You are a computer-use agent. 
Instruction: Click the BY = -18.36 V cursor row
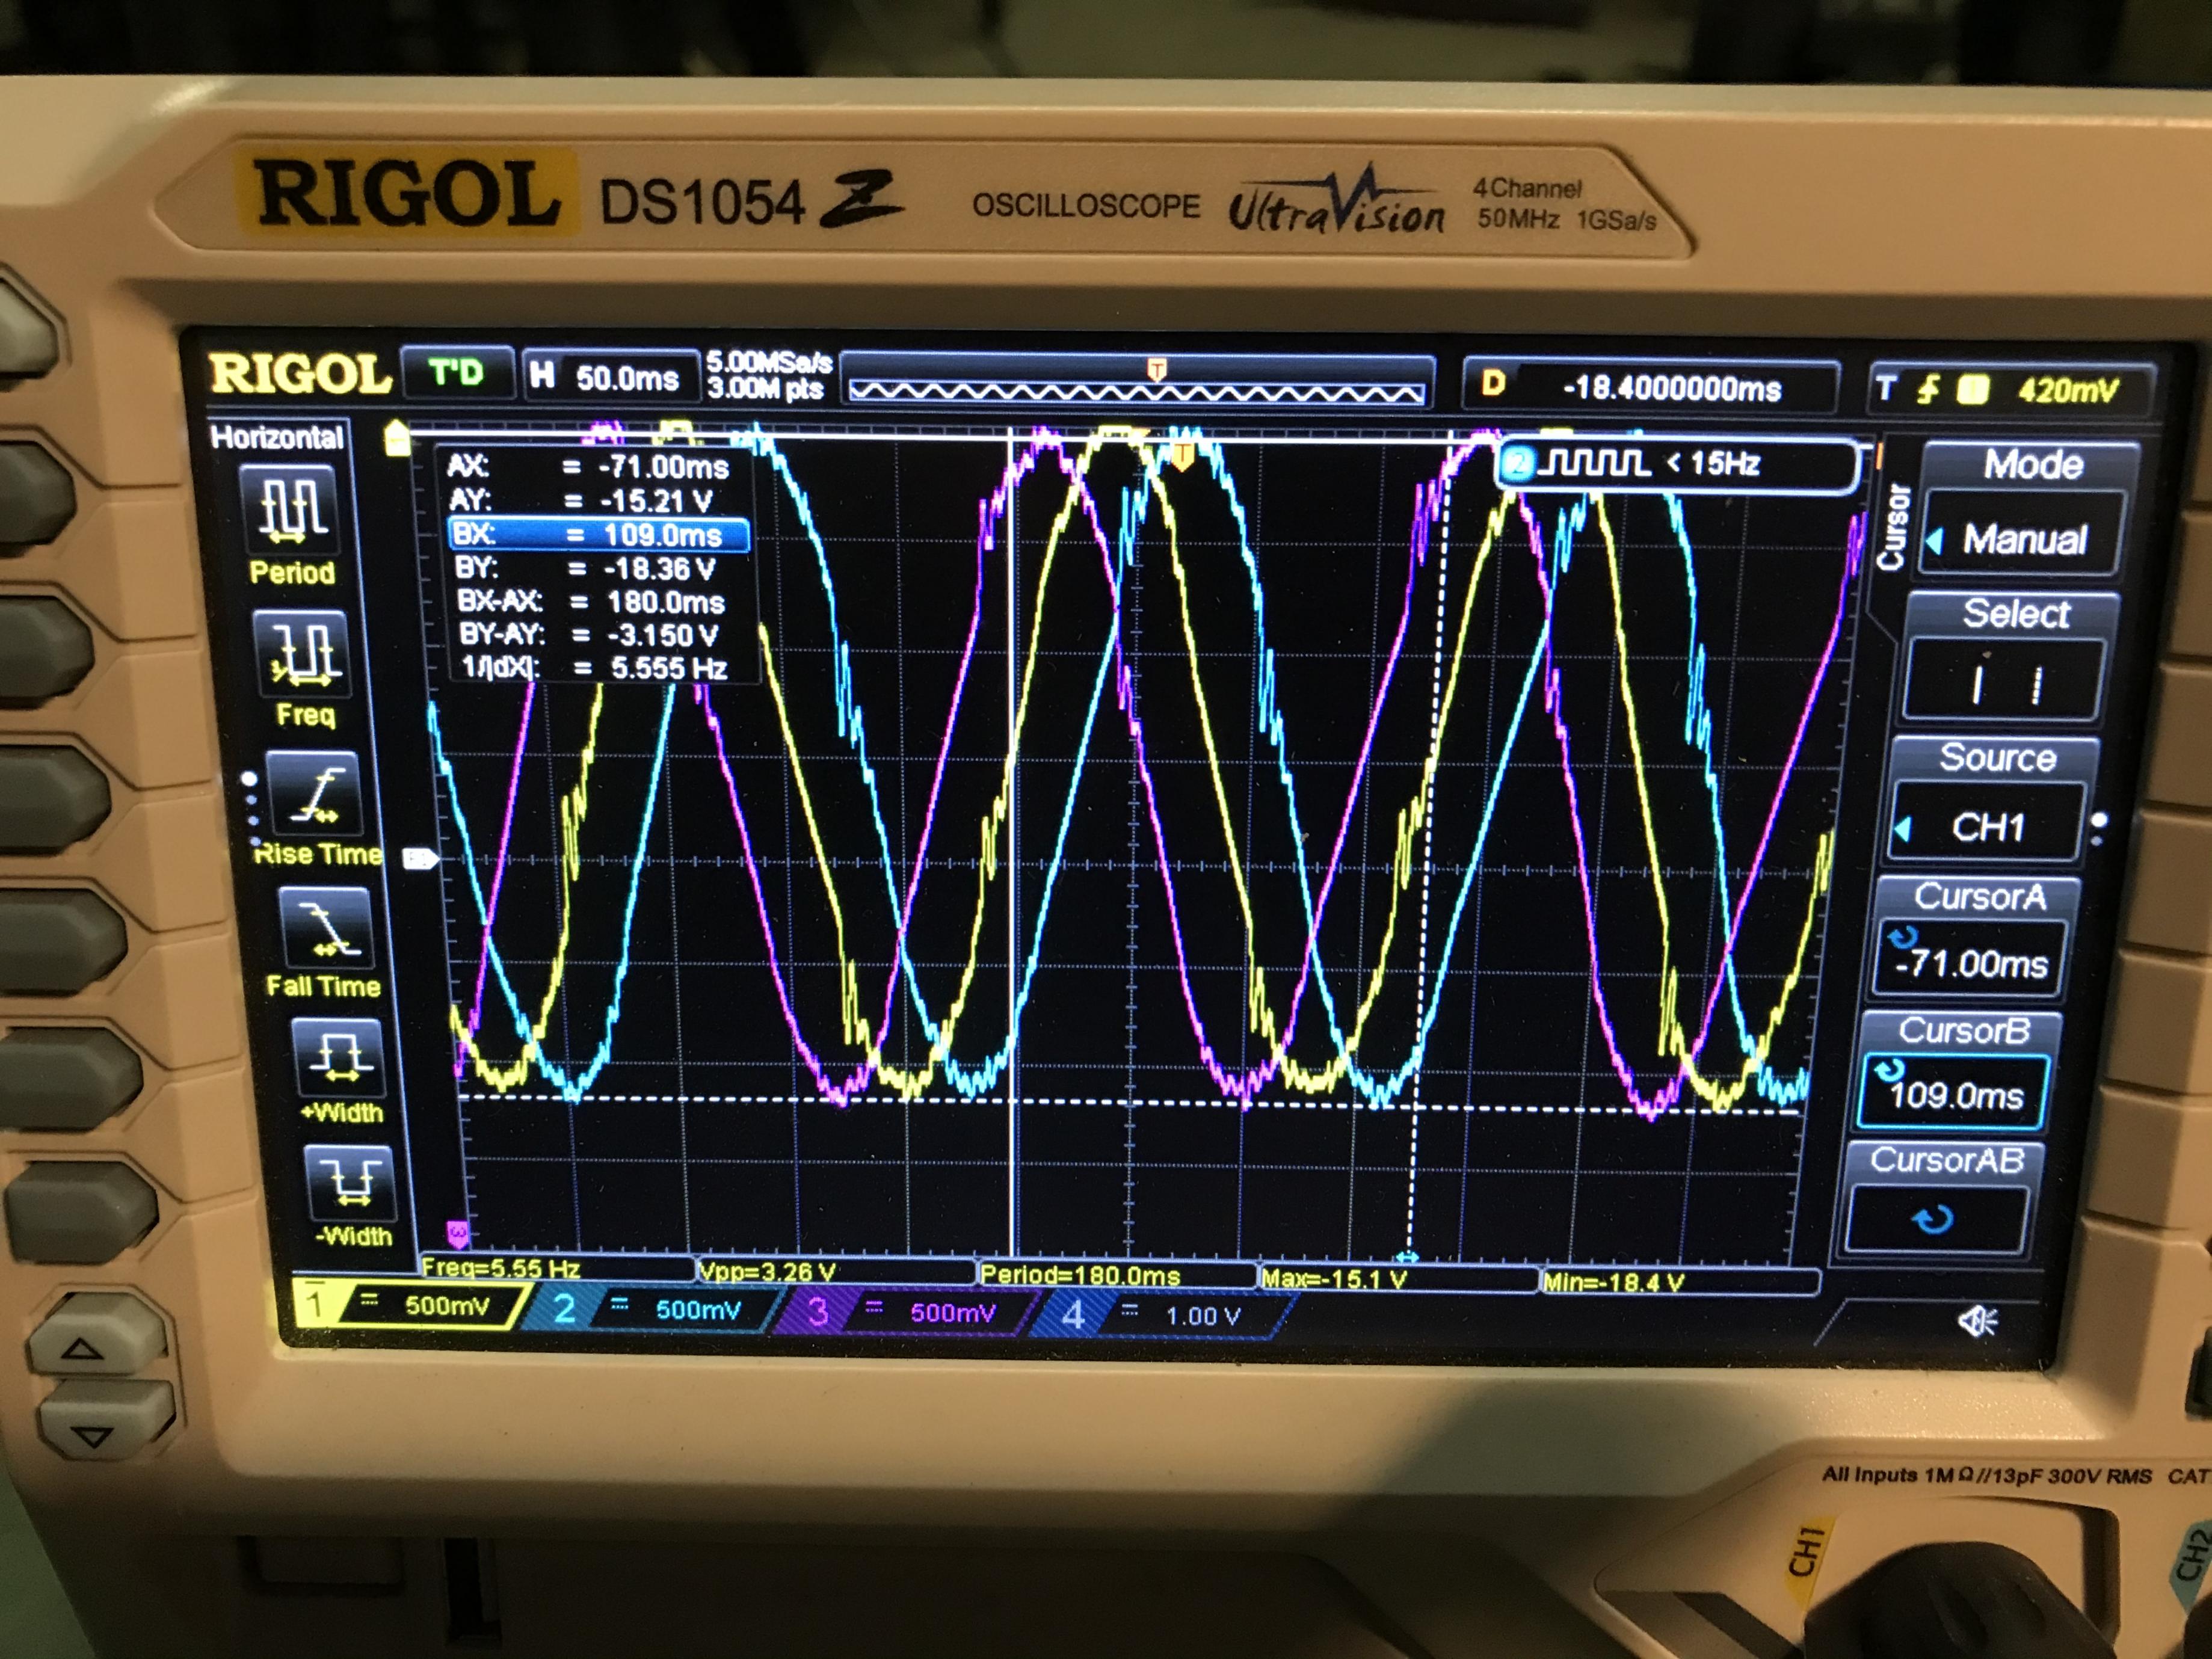pos(586,568)
